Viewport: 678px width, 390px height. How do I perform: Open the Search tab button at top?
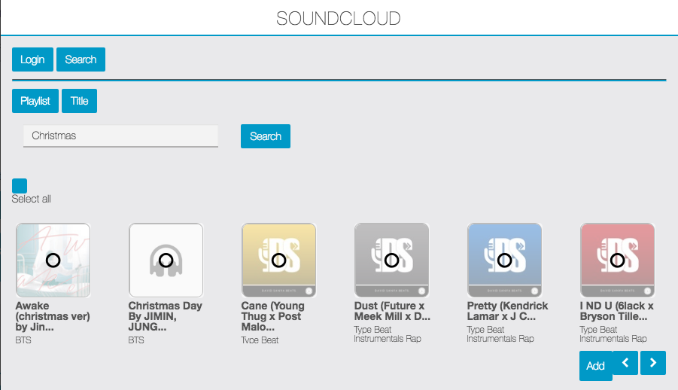click(x=81, y=59)
